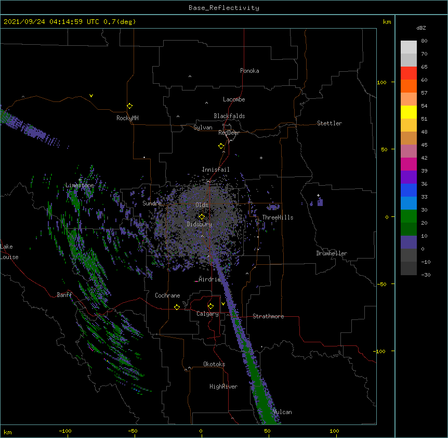Select the violet 39 dBZ legend swatch

point(409,177)
